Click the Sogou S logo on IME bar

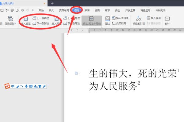click(x=7, y=86)
